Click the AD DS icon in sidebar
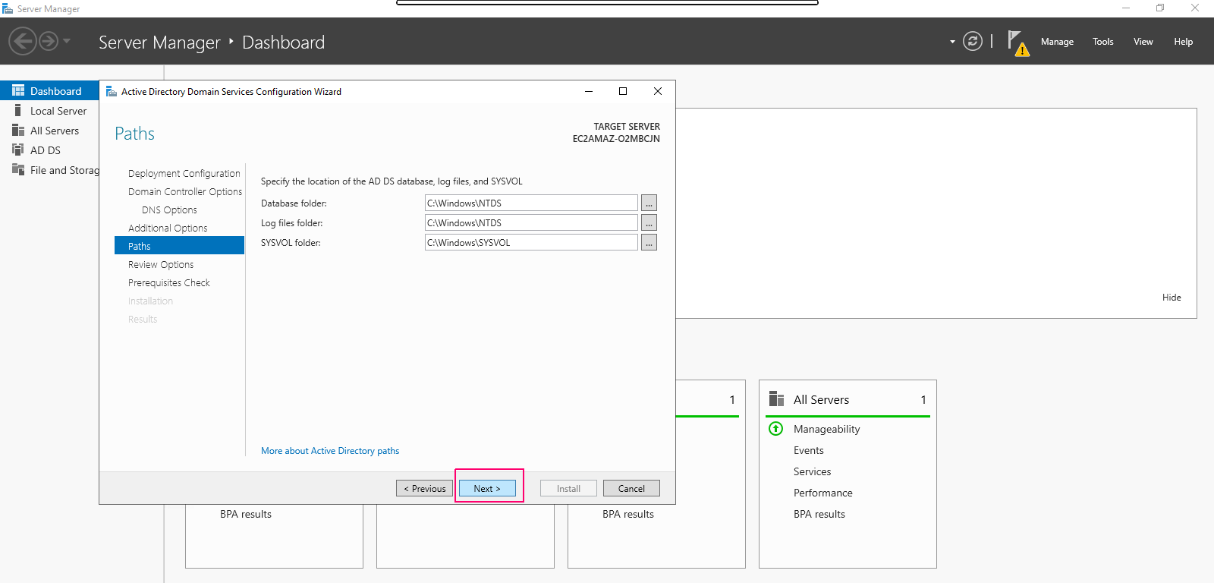The width and height of the screenshot is (1214, 583). click(18, 150)
